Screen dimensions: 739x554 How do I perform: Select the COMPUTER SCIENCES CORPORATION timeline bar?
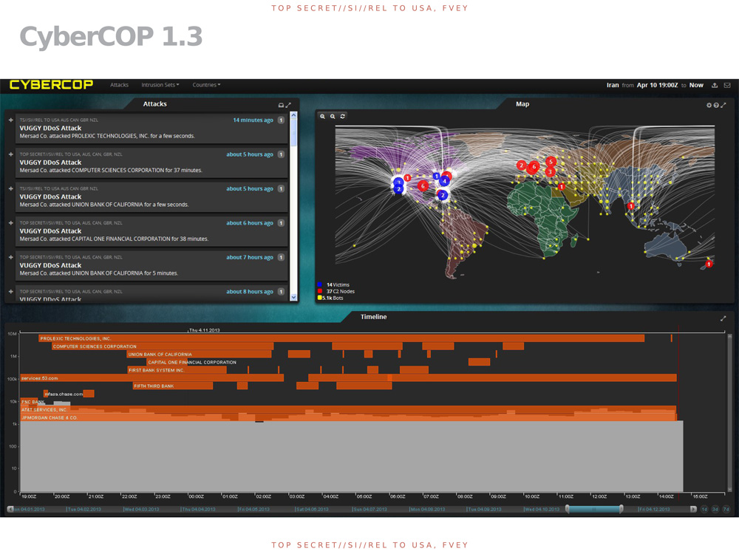click(x=163, y=346)
